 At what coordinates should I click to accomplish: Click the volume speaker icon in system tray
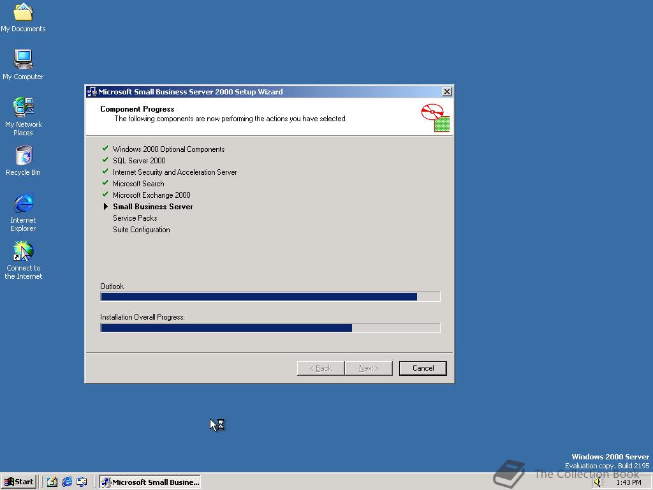pos(599,482)
